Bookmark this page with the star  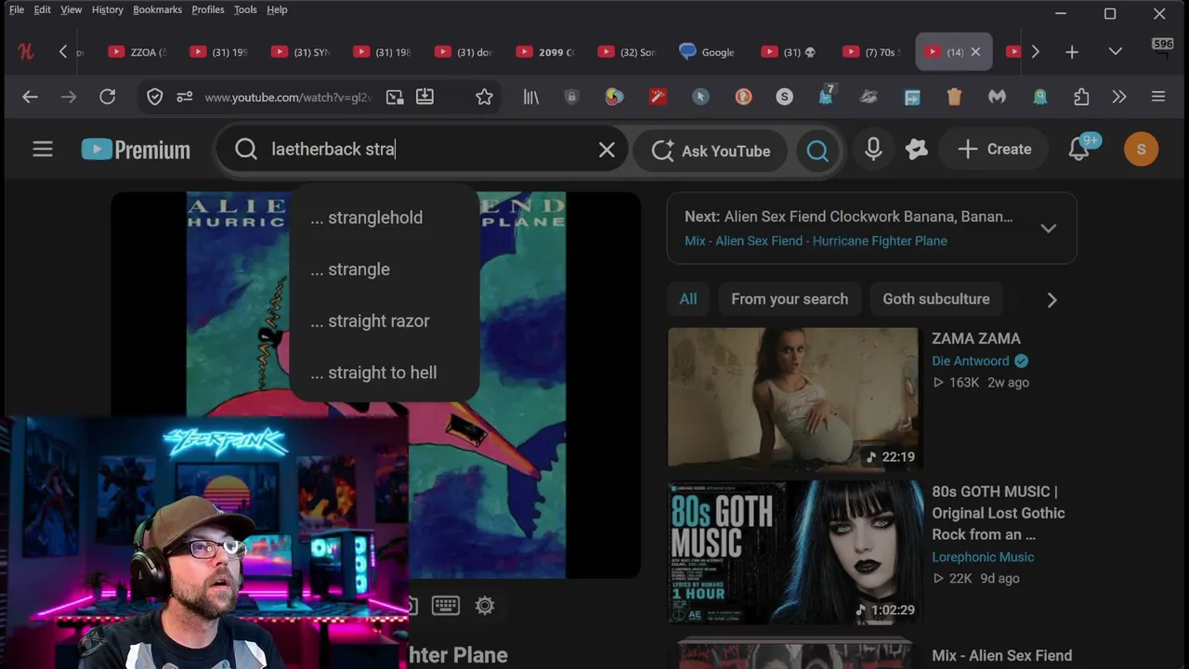pyautogui.click(x=484, y=97)
